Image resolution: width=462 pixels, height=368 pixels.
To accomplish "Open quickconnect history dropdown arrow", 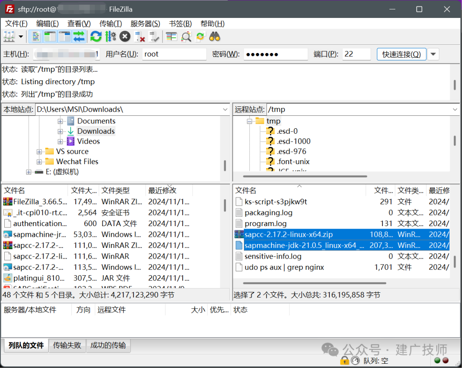I will tap(433, 54).
